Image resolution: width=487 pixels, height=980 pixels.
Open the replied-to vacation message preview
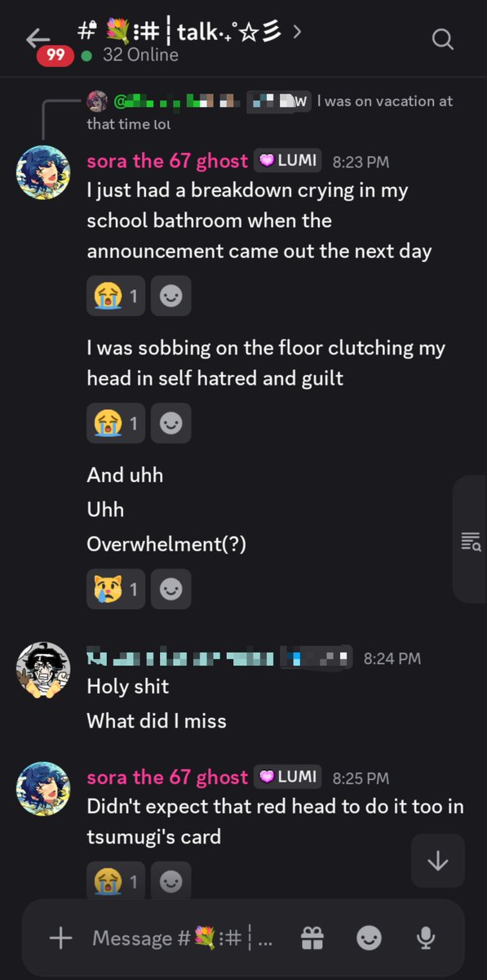click(x=270, y=112)
